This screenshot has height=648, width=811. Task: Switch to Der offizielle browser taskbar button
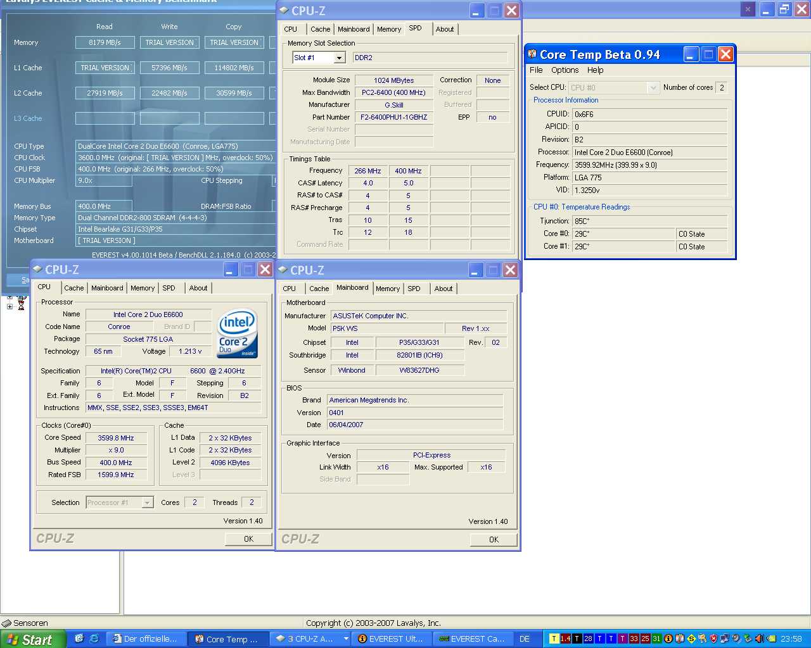pos(147,639)
